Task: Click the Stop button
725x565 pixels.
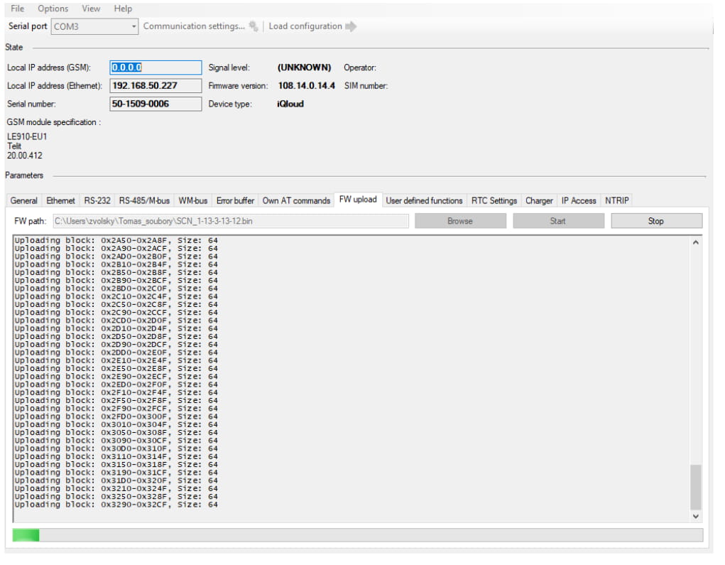Action: tap(656, 221)
